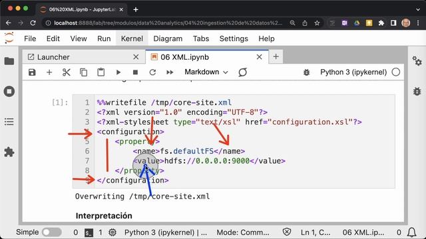
Task: Open the Chrome three-dot menu
Action: [x=418, y=23]
